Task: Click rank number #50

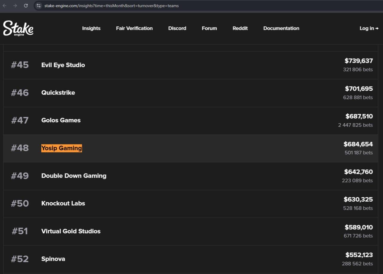Action: click(x=20, y=203)
